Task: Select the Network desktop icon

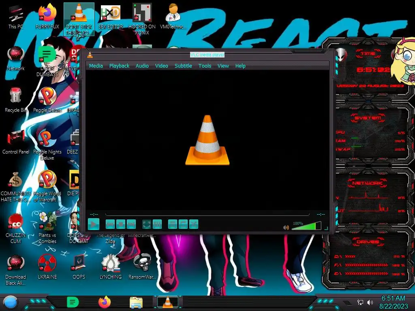Action: pos(16,59)
